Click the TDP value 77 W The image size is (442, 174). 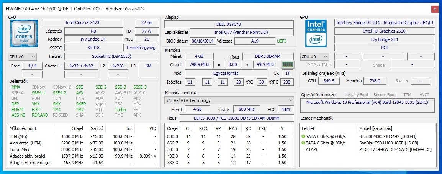[x=147, y=31]
